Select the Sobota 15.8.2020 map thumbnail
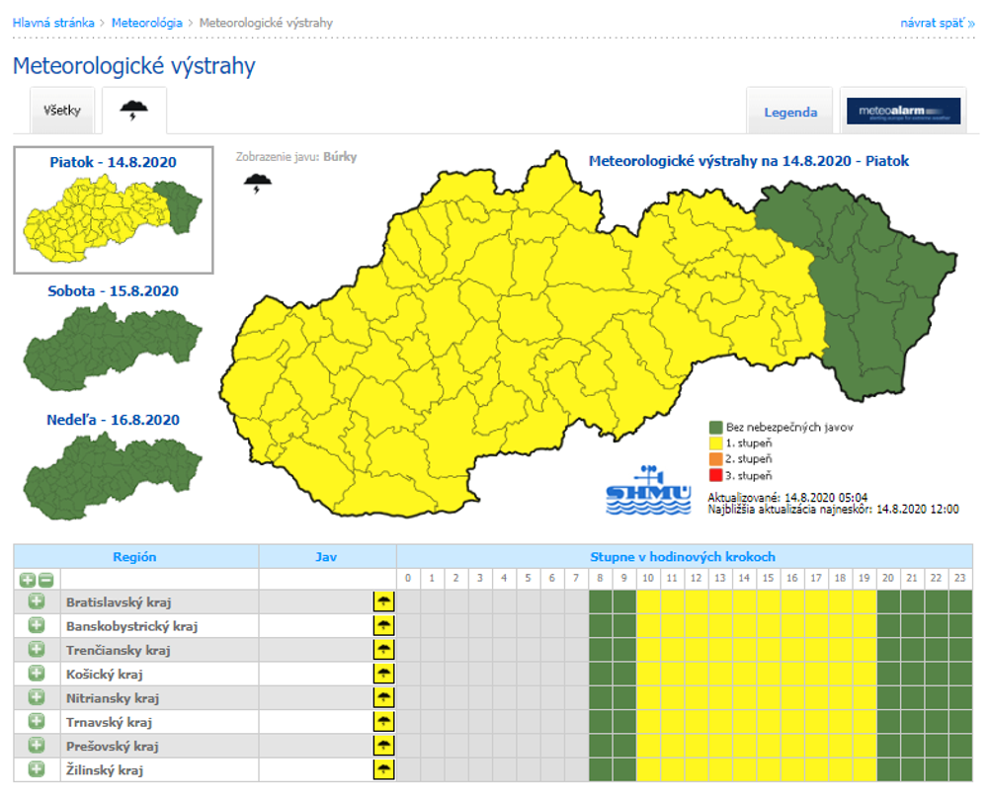The height and width of the screenshot is (801, 988). pyautogui.click(x=113, y=334)
